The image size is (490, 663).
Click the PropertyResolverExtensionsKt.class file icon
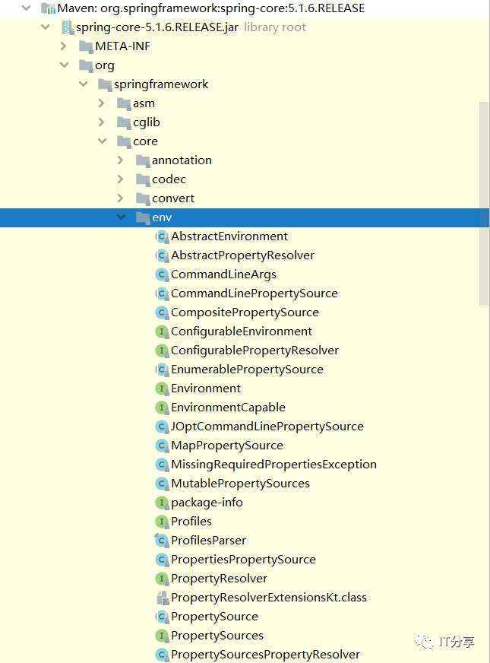(x=163, y=598)
